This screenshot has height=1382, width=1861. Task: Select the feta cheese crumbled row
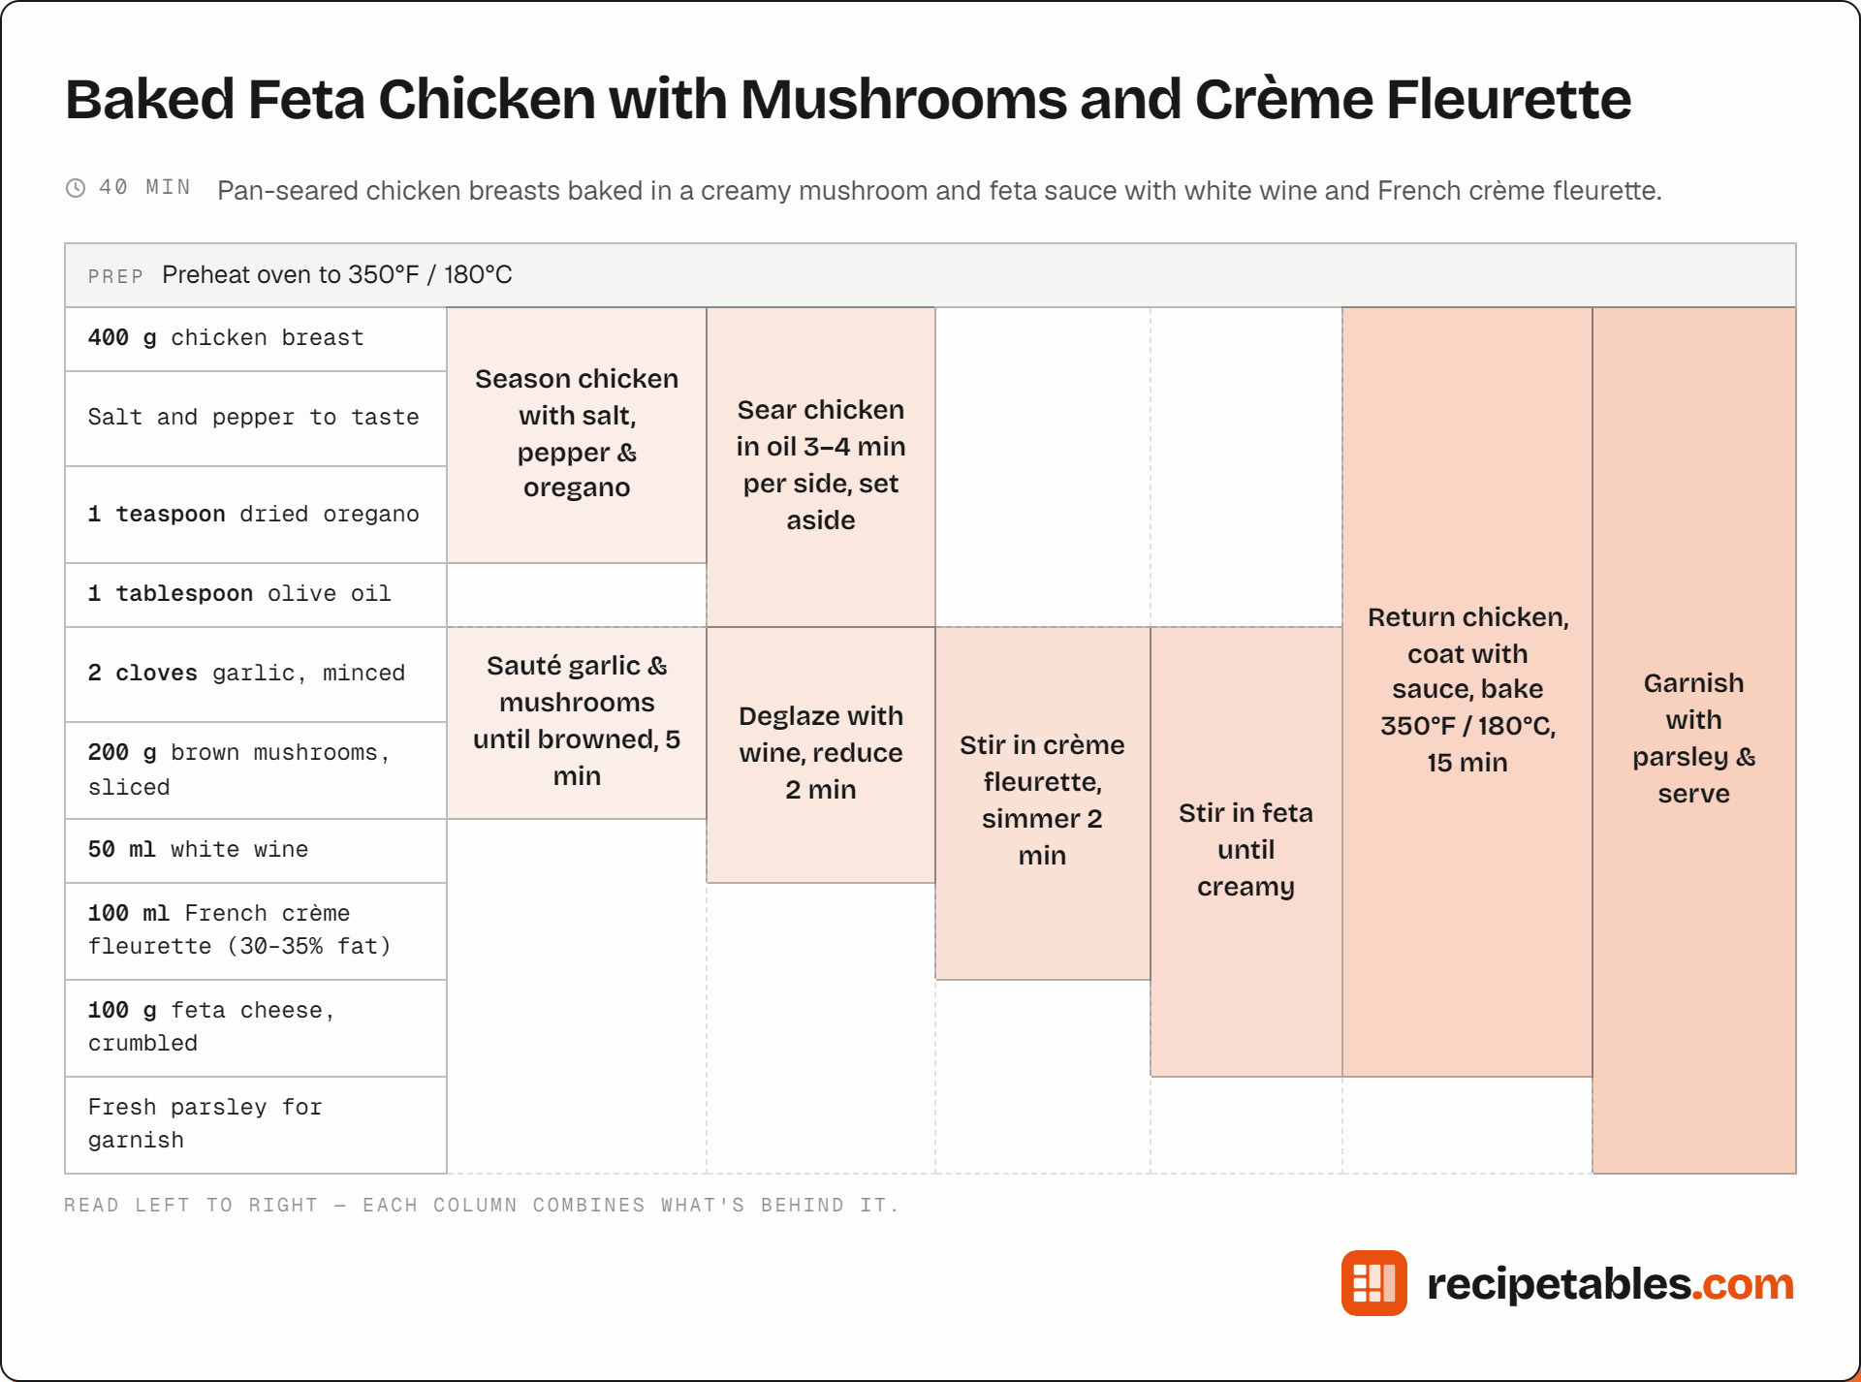[256, 1027]
